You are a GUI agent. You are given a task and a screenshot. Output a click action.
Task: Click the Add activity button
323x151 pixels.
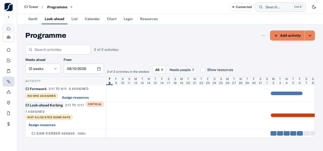(287, 35)
